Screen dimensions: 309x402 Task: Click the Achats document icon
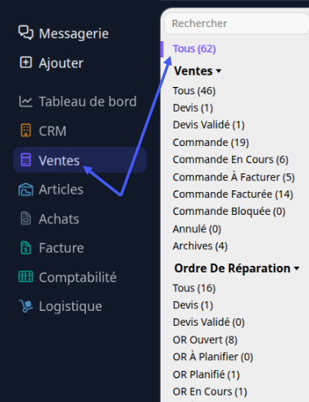[x=25, y=218]
